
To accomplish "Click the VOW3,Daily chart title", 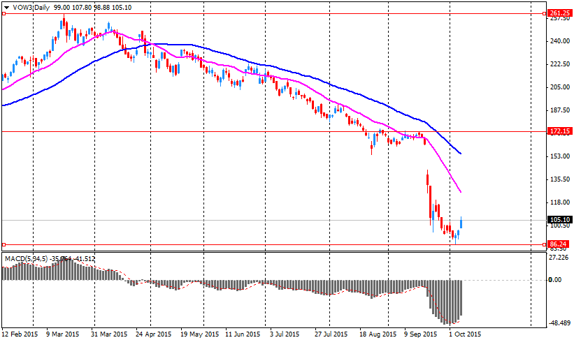I will pyautogui.click(x=31, y=8).
